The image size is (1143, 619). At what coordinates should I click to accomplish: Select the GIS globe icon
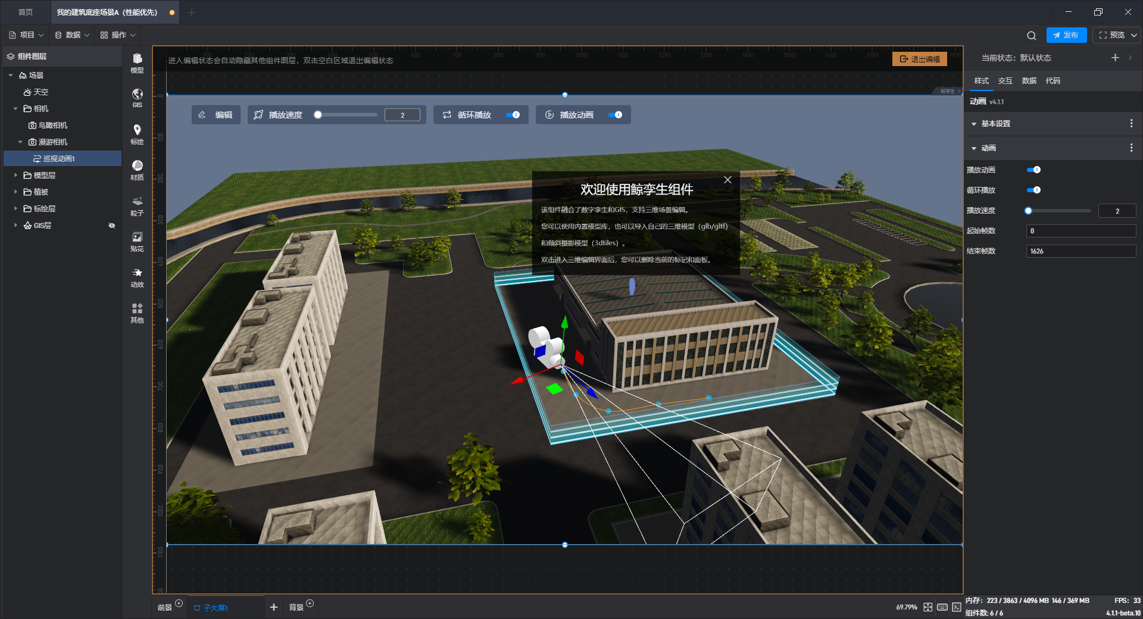coord(137,98)
